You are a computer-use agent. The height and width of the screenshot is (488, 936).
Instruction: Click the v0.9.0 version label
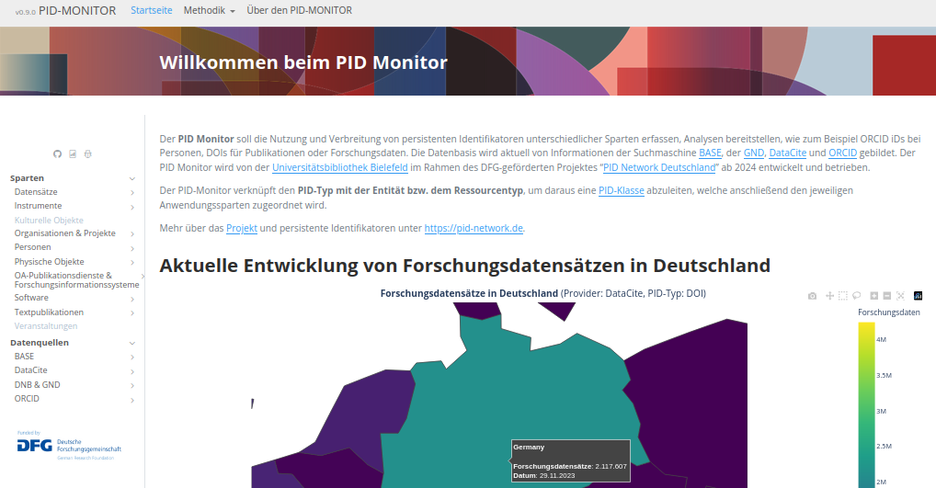tap(26, 12)
